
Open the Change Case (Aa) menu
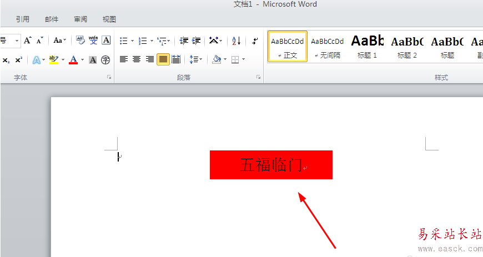[x=59, y=41]
